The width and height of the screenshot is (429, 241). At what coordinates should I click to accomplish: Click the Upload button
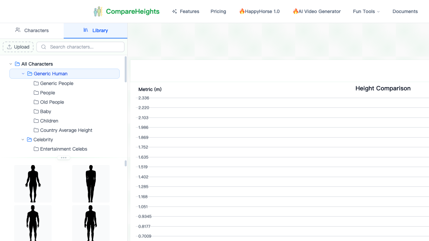tap(18, 47)
